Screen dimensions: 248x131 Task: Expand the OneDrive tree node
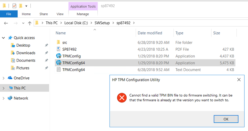[3, 78]
